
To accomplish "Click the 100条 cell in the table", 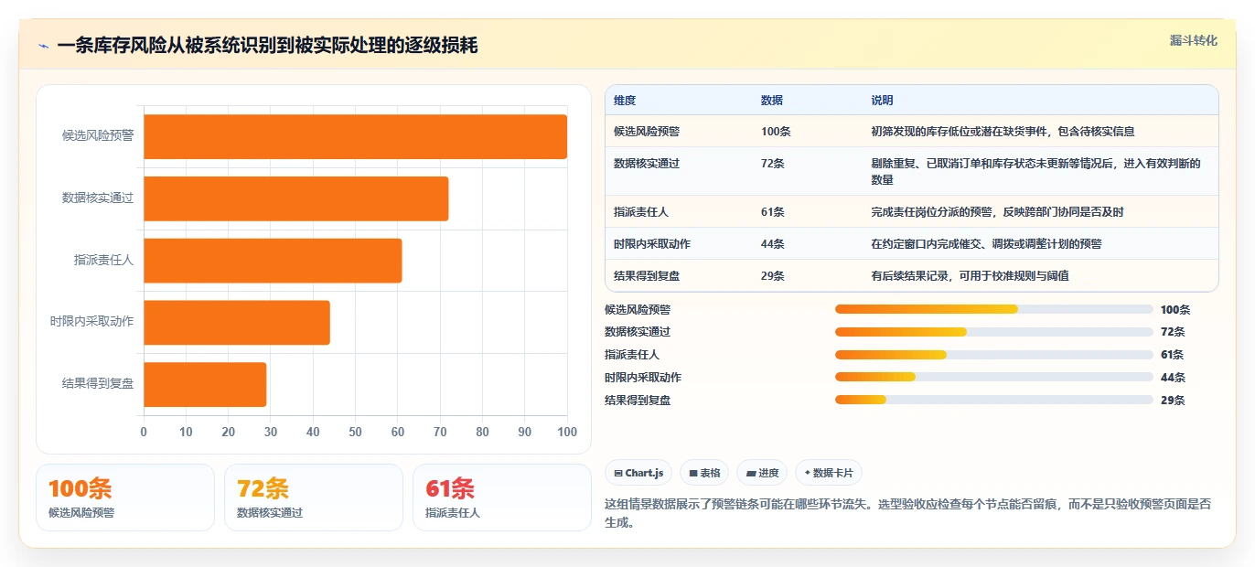I will [776, 132].
